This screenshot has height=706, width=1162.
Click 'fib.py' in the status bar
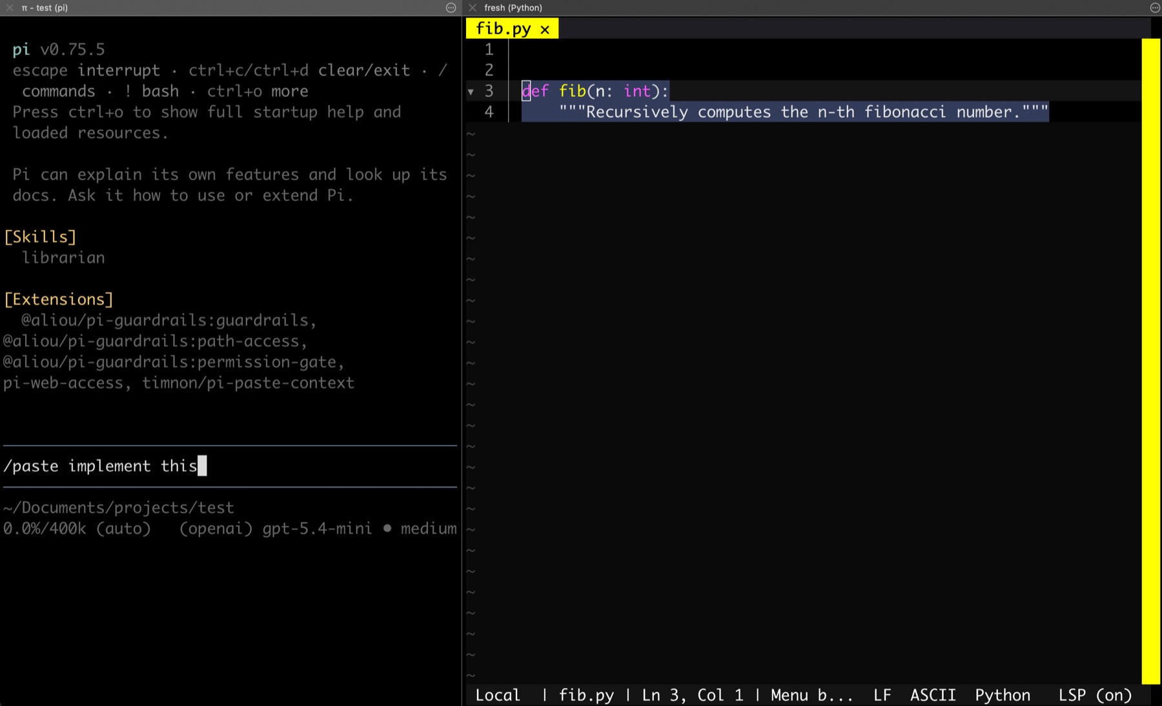pyautogui.click(x=586, y=695)
